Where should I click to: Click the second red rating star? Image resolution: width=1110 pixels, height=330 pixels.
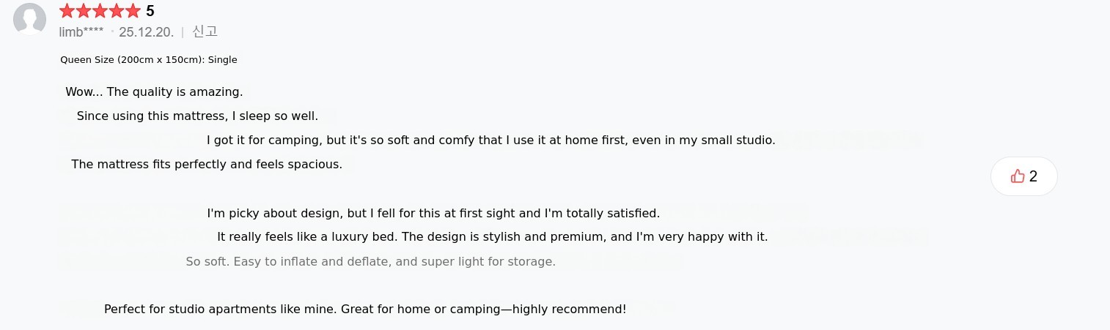(83, 11)
